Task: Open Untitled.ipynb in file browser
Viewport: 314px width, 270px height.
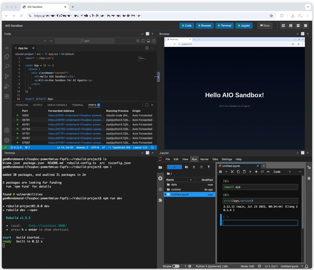Action: point(190,194)
